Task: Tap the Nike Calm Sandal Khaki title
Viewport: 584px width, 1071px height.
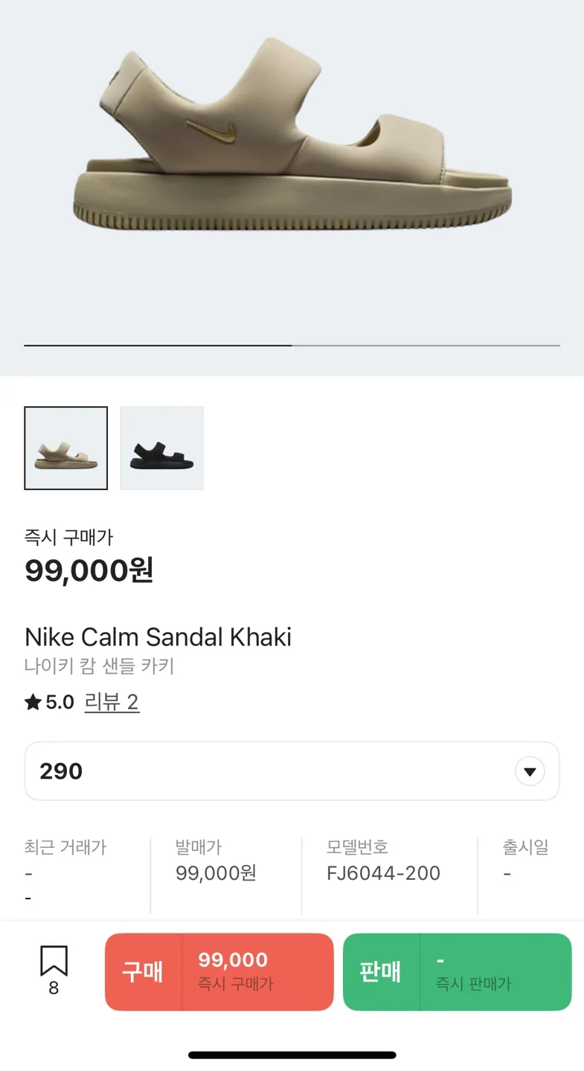Action: click(x=158, y=637)
